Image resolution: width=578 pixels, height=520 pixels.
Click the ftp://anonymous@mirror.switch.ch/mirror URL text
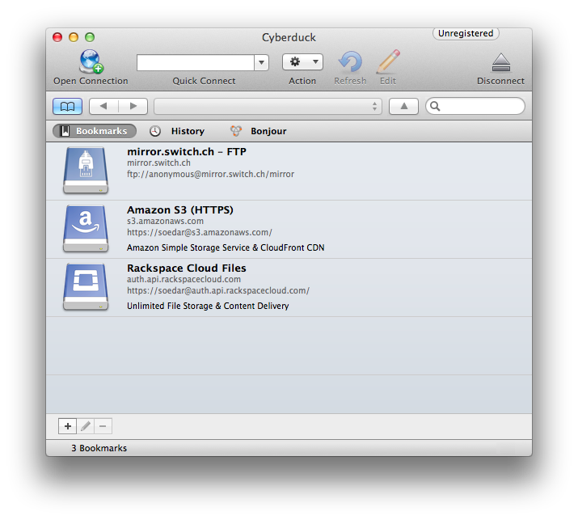tap(210, 174)
